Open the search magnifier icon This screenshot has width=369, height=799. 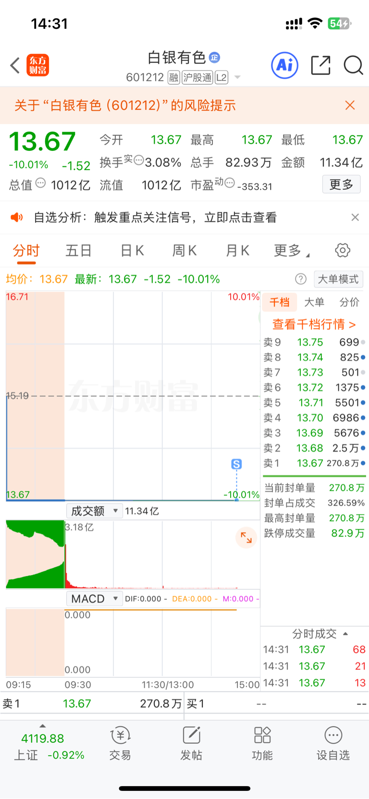click(353, 65)
